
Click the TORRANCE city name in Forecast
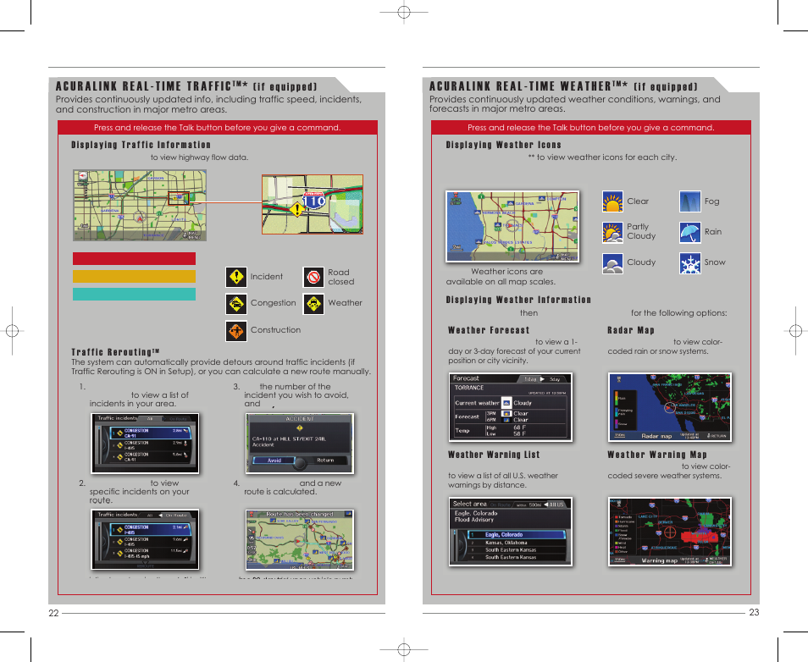(x=469, y=388)
